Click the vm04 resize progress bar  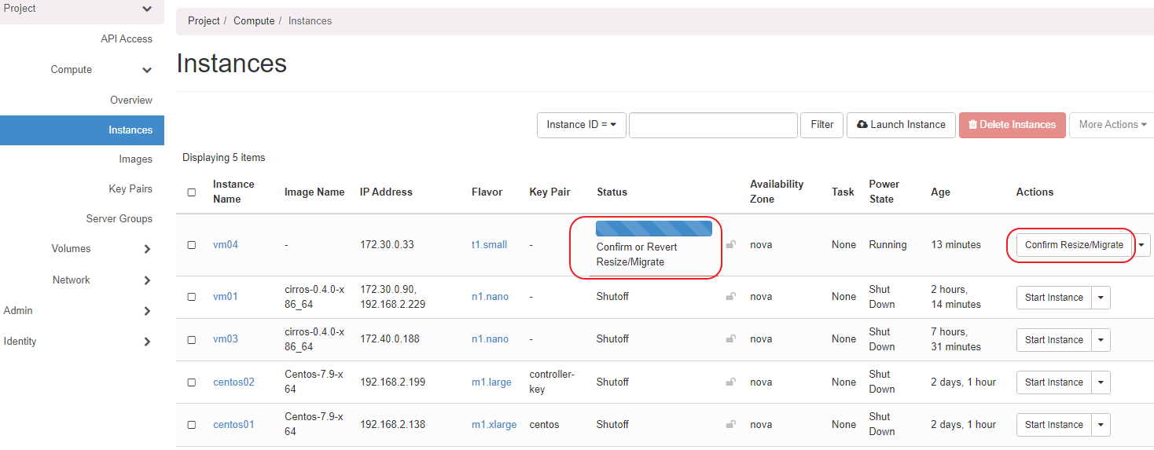point(653,229)
